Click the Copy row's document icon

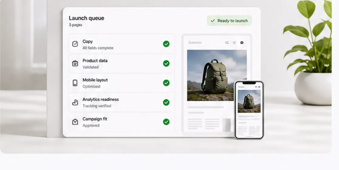tap(75, 44)
